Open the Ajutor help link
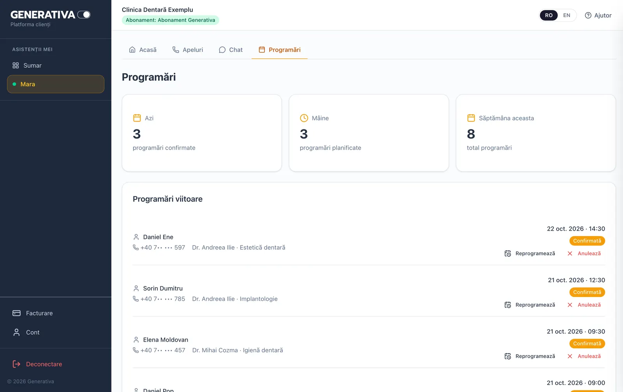 click(598, 15)
